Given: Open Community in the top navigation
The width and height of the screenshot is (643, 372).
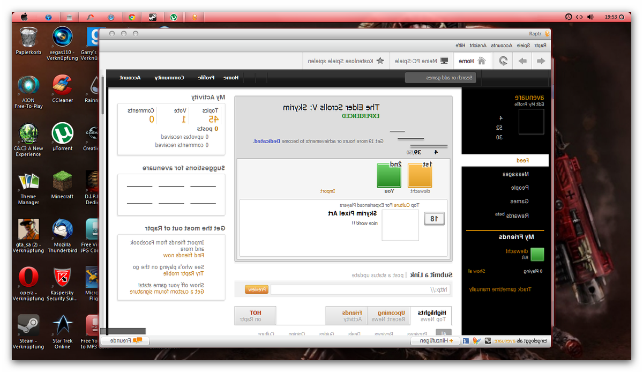Looking at the screenshot, I should [x=169, y=78].
